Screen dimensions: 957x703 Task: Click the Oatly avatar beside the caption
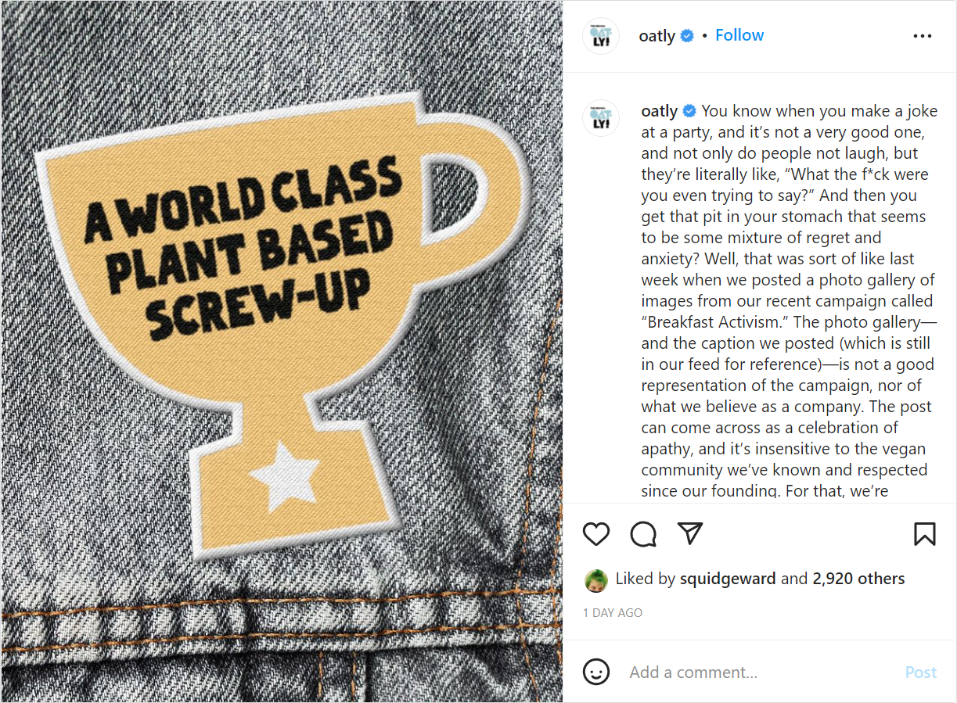pos(601,119)
